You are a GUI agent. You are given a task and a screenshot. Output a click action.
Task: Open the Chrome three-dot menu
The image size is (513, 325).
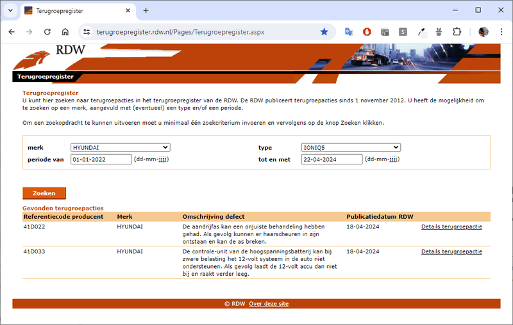501,31
